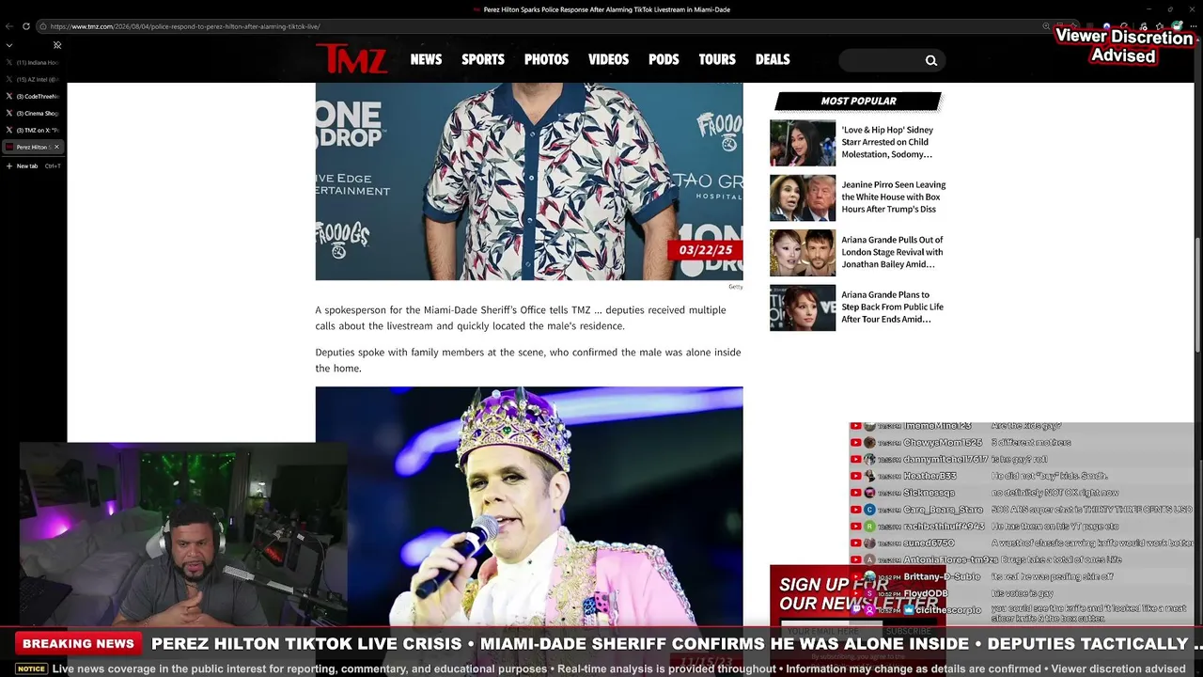The width and height of the screenshot is (1203, 677).
Task: Switch to the '(3) Cinema Shog' X tab
Action: (33, 113)
